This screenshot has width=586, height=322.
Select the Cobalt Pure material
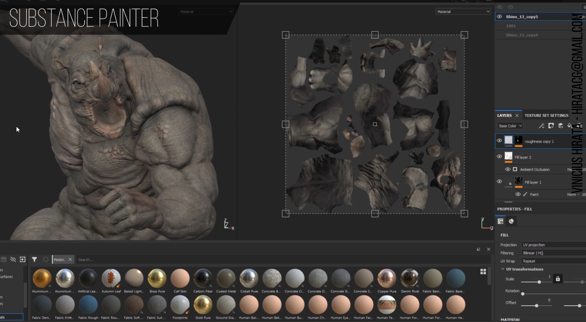click(249, 278)
